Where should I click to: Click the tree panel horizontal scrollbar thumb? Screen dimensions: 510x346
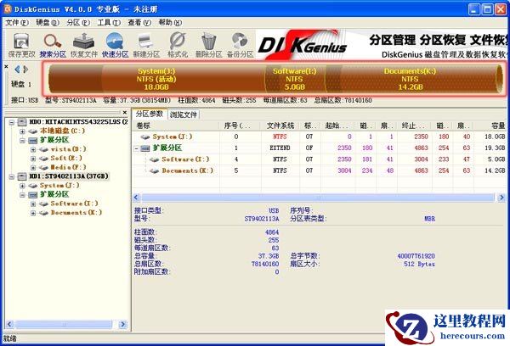click(x=64, y=324)
